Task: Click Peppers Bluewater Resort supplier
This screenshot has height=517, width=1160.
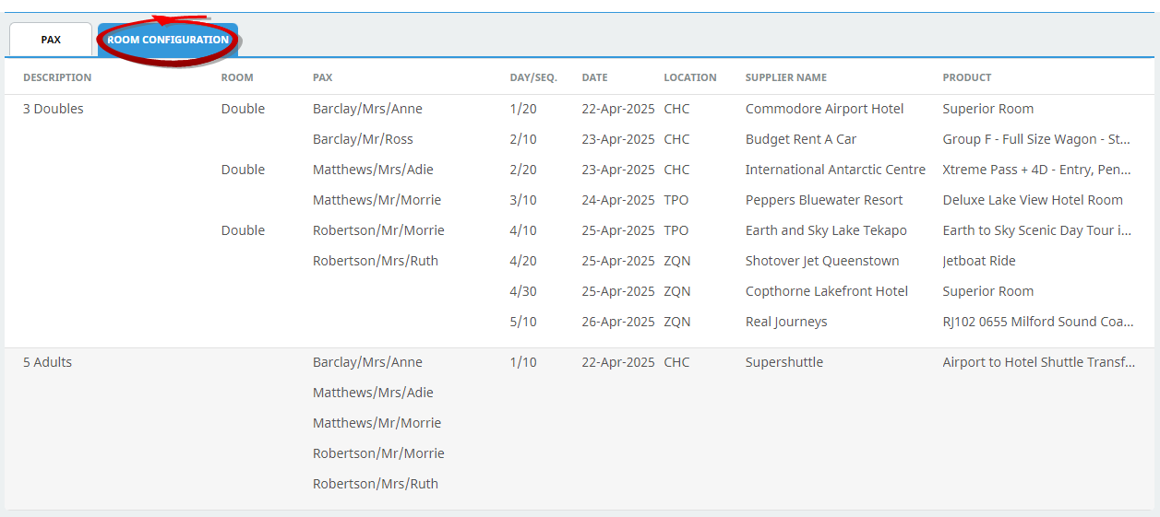Action: [823, 200]
